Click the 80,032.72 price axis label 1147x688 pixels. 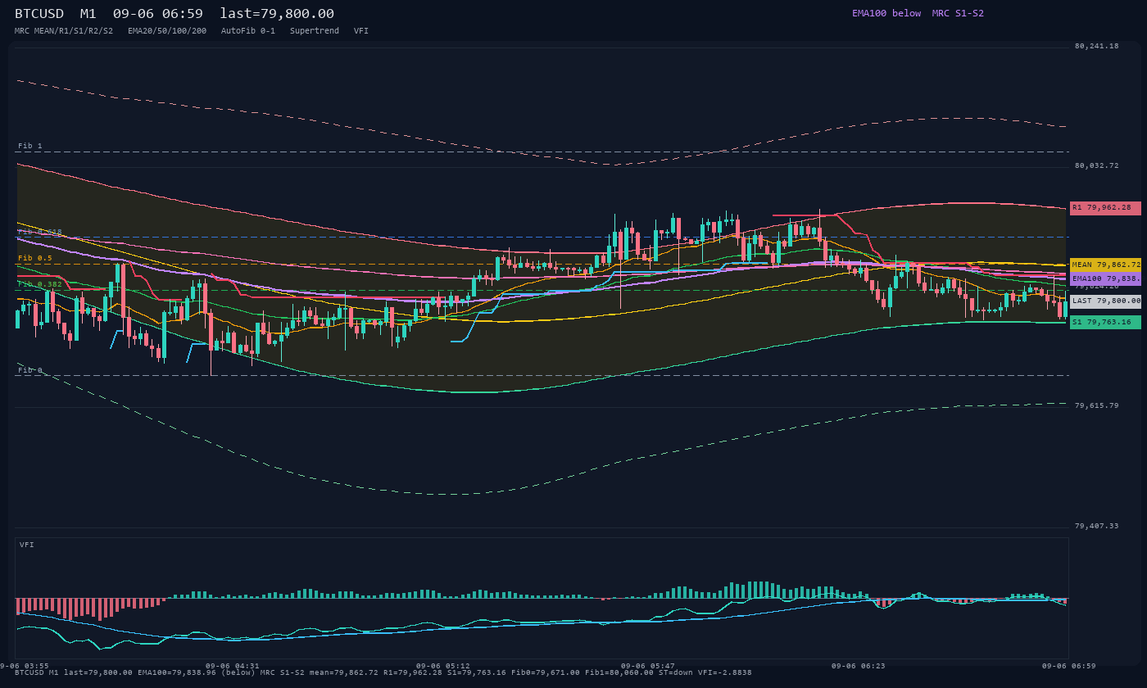click(x=1096, y=165)
